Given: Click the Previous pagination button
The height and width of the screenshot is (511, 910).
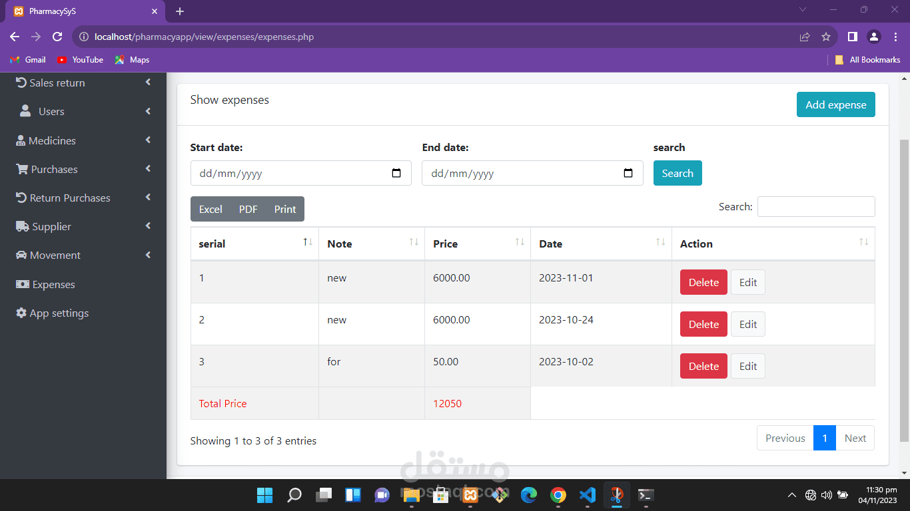Looking at the screenshot, I should [x=785, y=438].
